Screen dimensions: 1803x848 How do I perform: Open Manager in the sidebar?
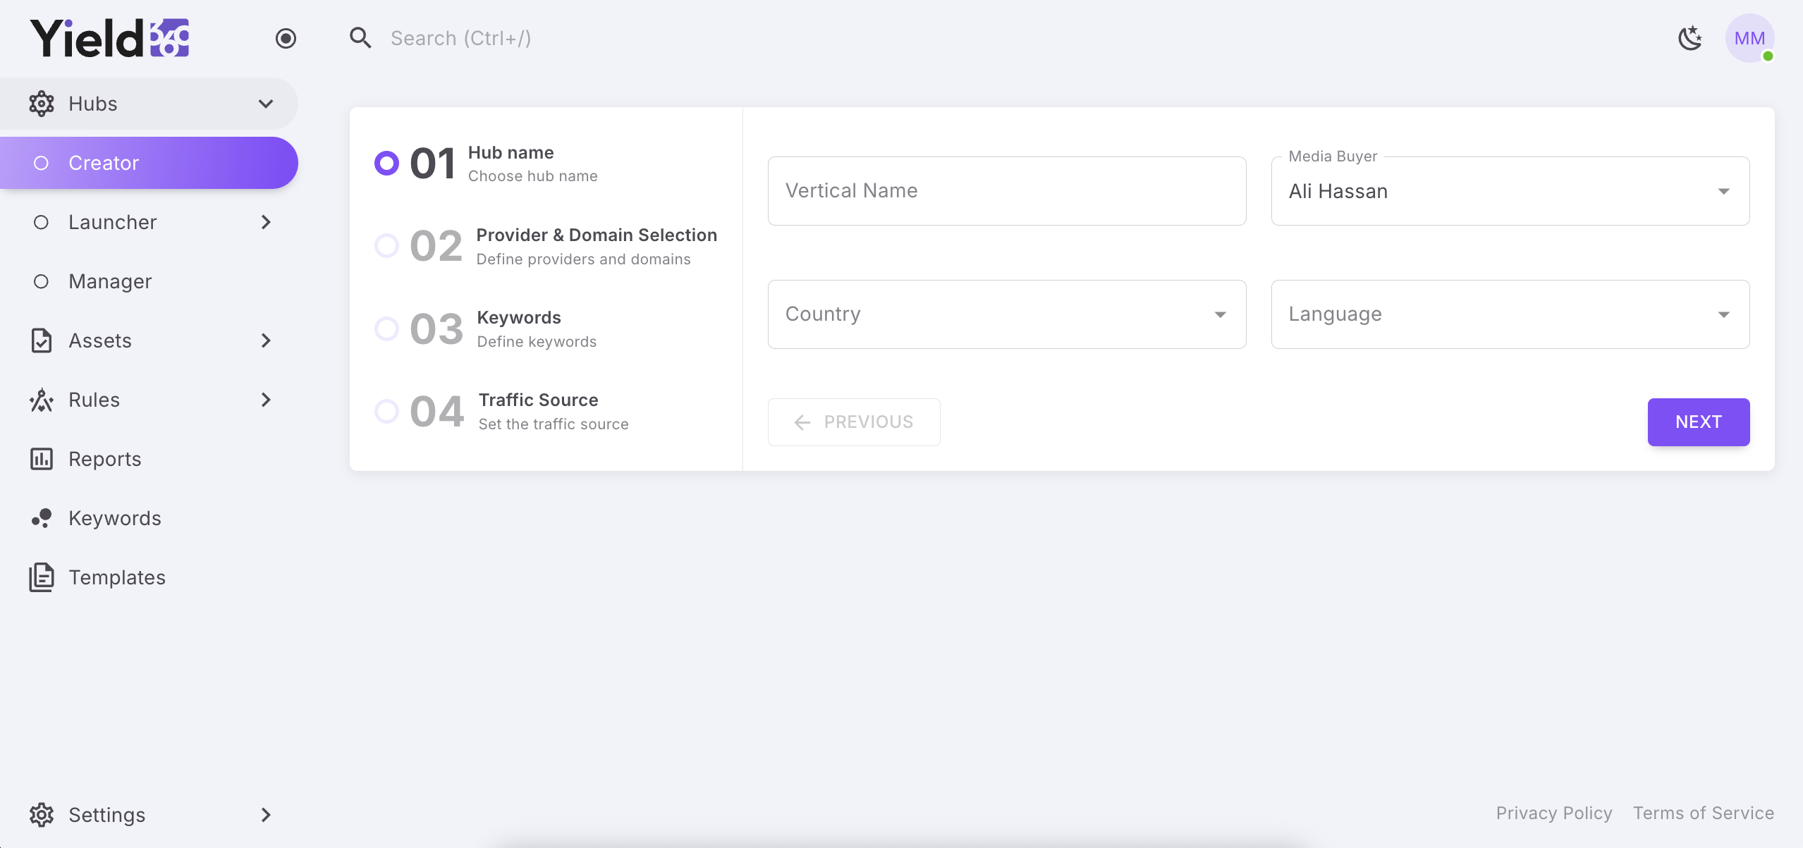click(110, 281)
